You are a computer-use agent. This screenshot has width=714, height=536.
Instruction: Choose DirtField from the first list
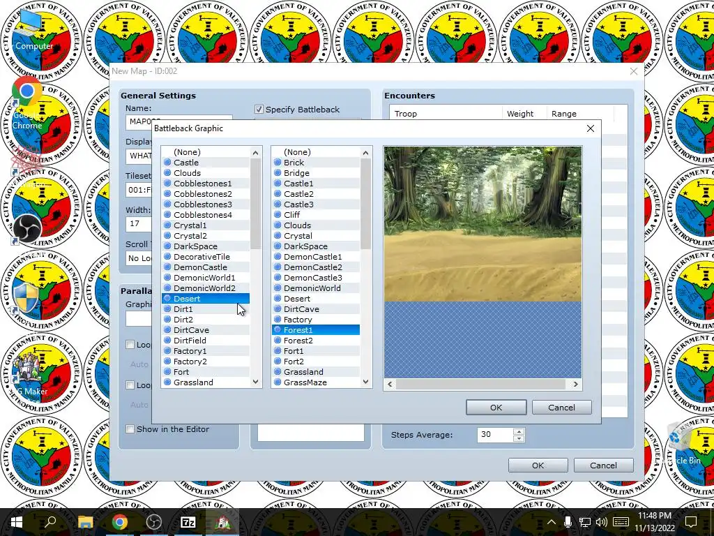coord(206,341)
